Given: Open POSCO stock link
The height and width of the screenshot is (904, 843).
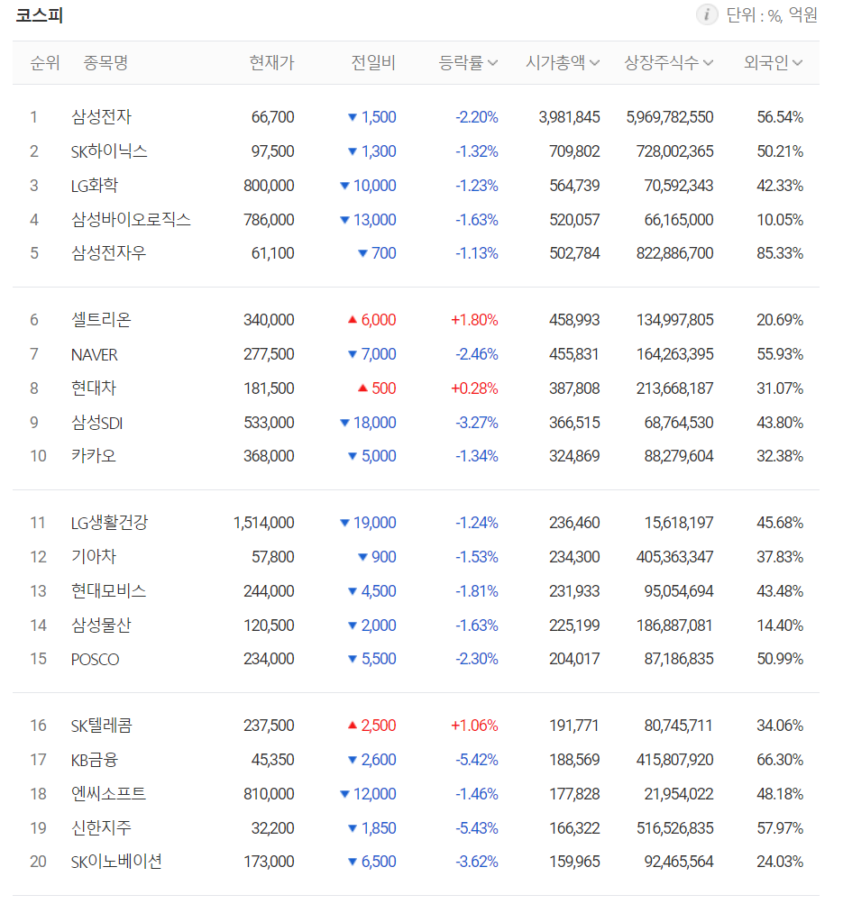Looking at the screenshot, I should point(96,659).
